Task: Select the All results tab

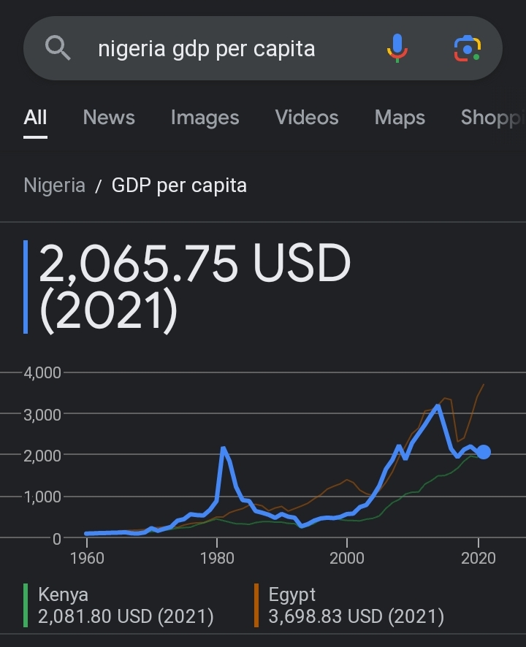Action: [x=35, y=118]
